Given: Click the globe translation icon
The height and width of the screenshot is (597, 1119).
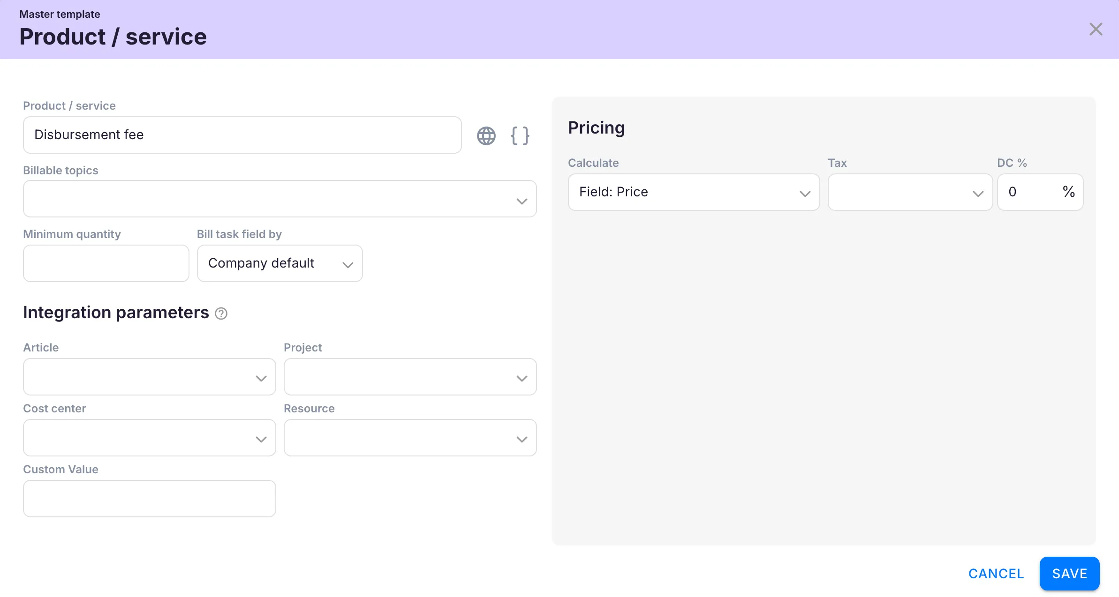Looking at the screenshot, I should pyautogui.click(x=486, y=136).
